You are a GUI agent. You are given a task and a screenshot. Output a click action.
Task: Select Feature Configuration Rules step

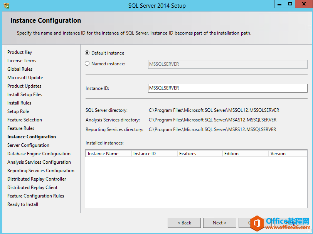[35, 196]
